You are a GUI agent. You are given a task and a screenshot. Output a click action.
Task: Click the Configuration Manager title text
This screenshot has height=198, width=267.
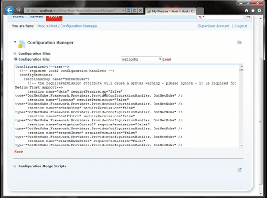tap(50, 43)
